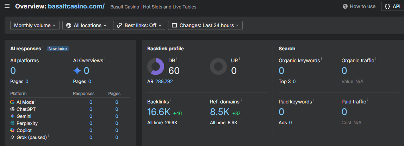Click the DR donut chart
The height and width of the screenshot is (146, 404).
click(x=156, y=66)
